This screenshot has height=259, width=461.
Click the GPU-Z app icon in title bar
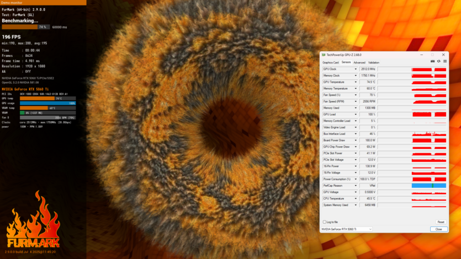pos(324,55)
